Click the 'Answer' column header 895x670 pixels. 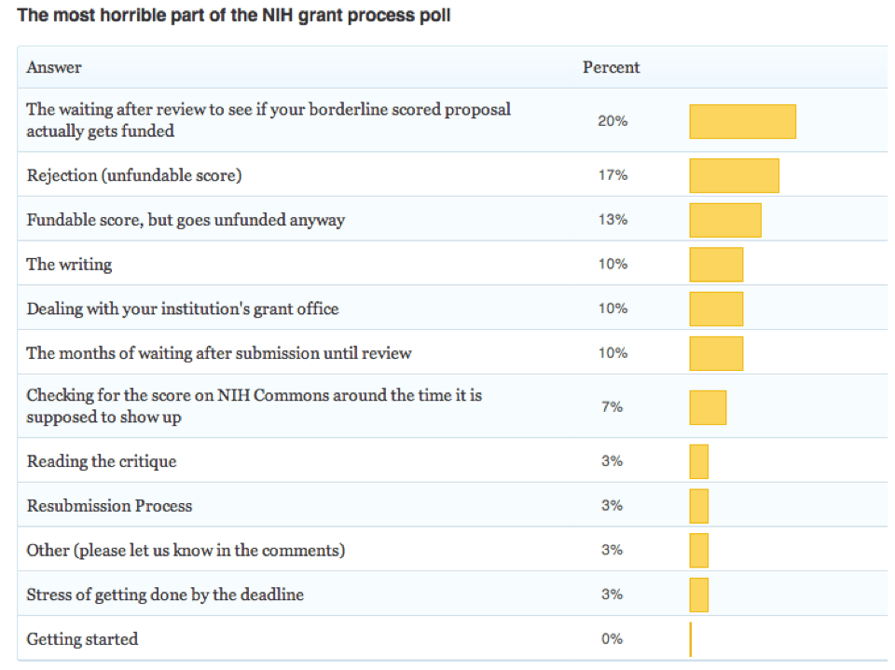(x=54, y=67)
